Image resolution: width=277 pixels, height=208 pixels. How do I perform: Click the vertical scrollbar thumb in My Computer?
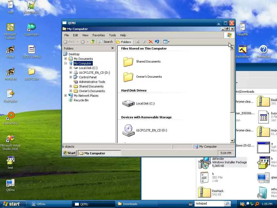[x=232, y=81]
